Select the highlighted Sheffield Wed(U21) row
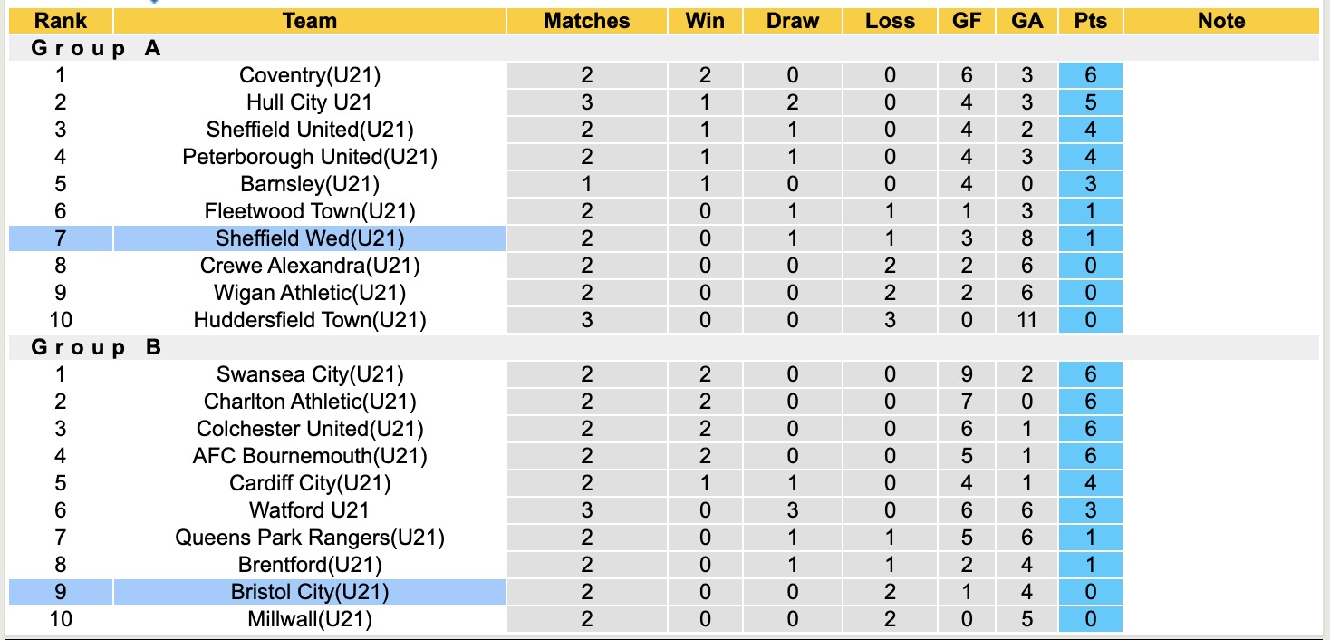 (309, 238)
